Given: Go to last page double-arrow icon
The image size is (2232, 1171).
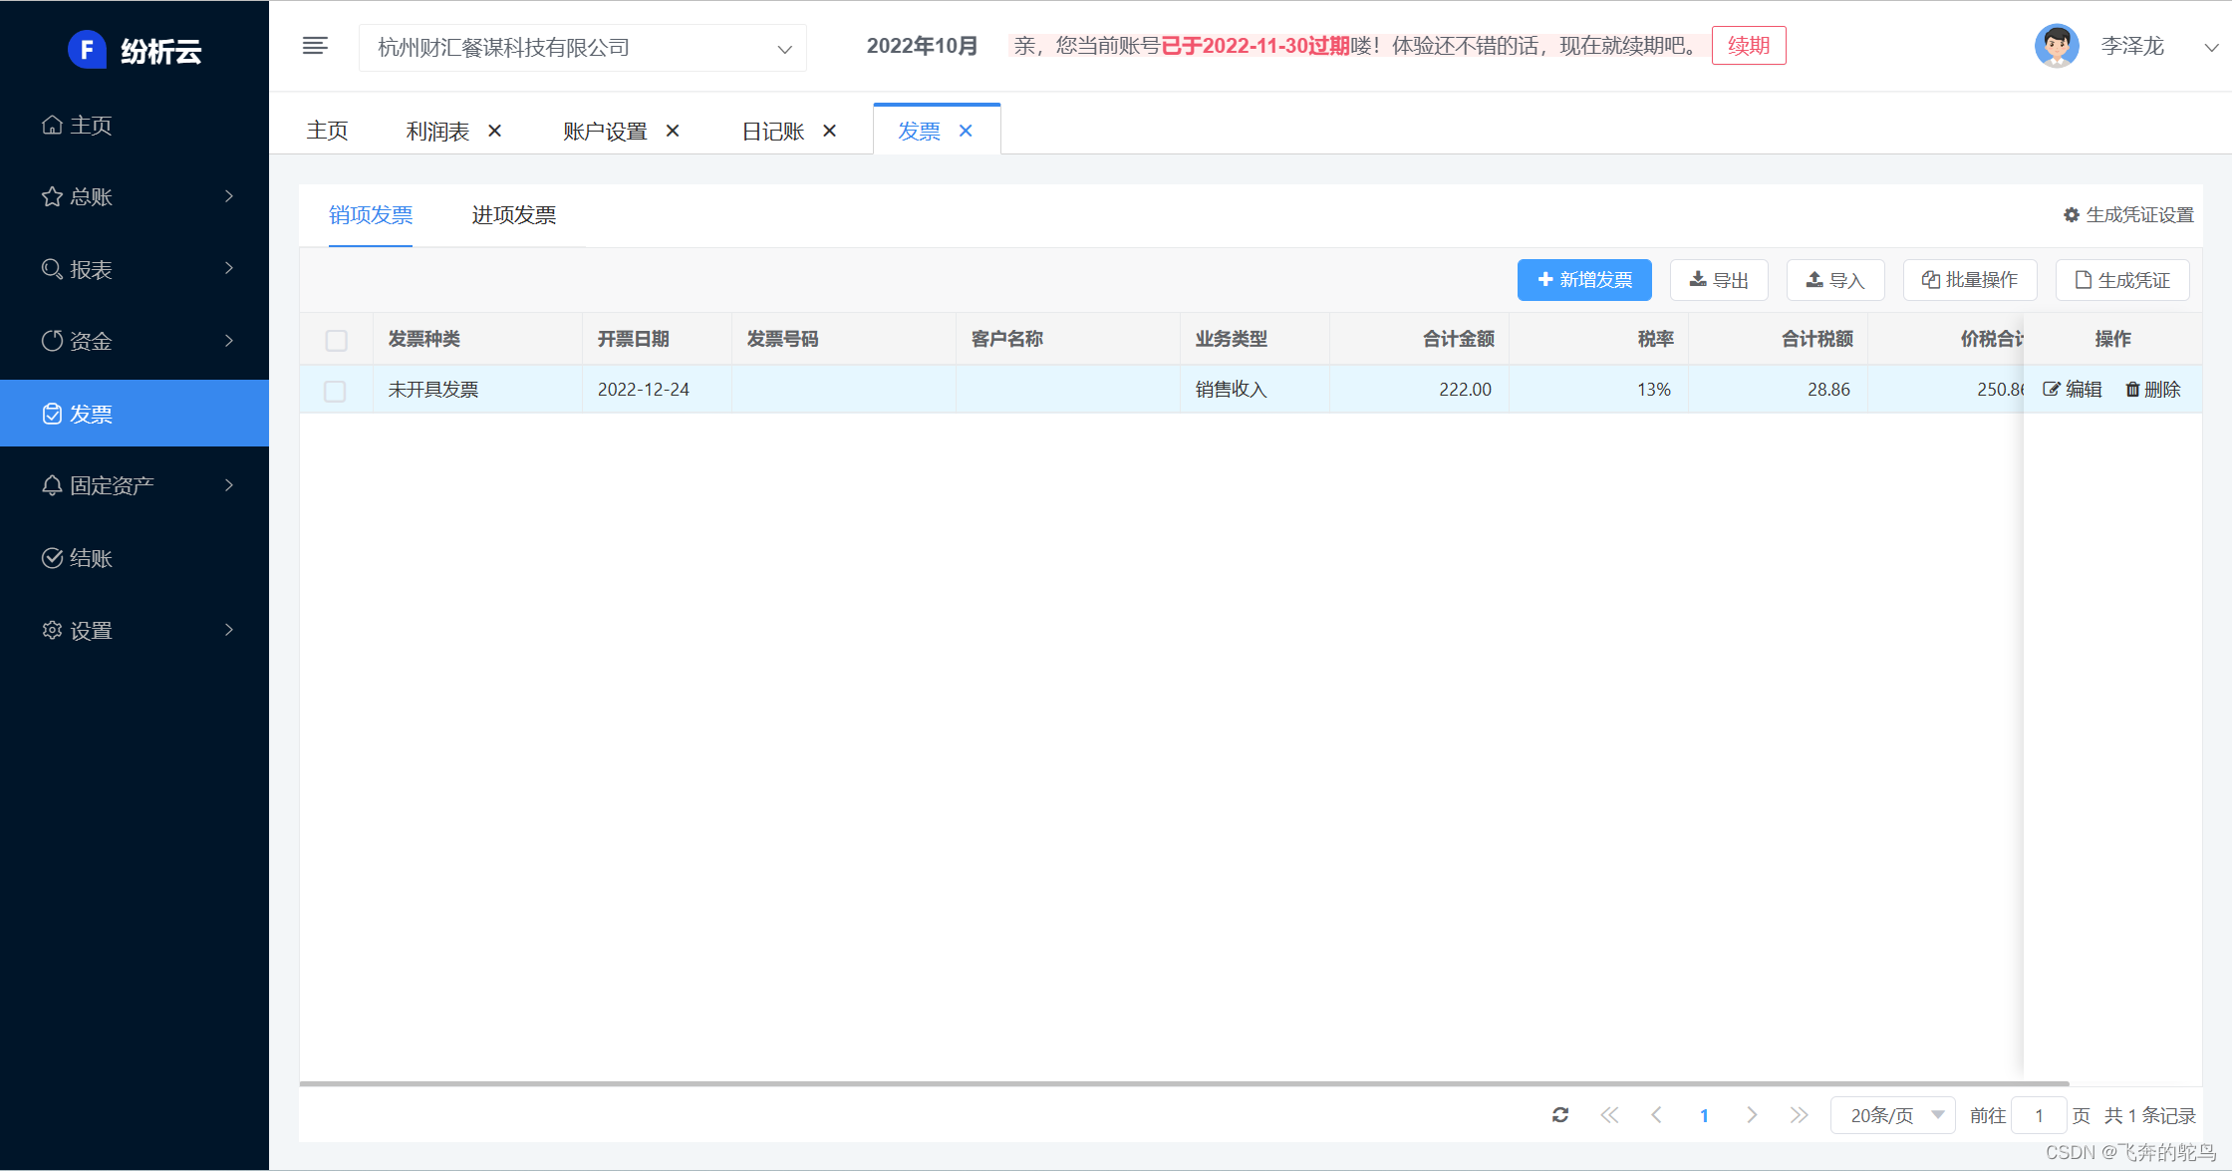Looking at the screenshot, I should tap(1799, 1115).
